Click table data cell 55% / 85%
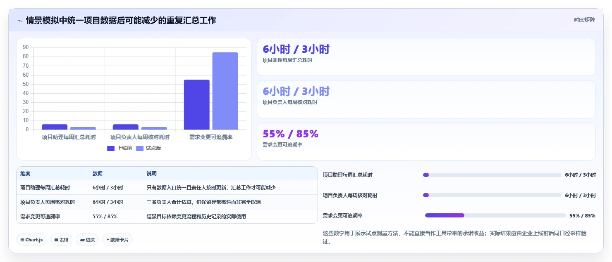 [x=105, y=216]
